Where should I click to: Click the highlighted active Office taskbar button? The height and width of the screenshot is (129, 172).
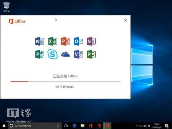pos(107,126)
